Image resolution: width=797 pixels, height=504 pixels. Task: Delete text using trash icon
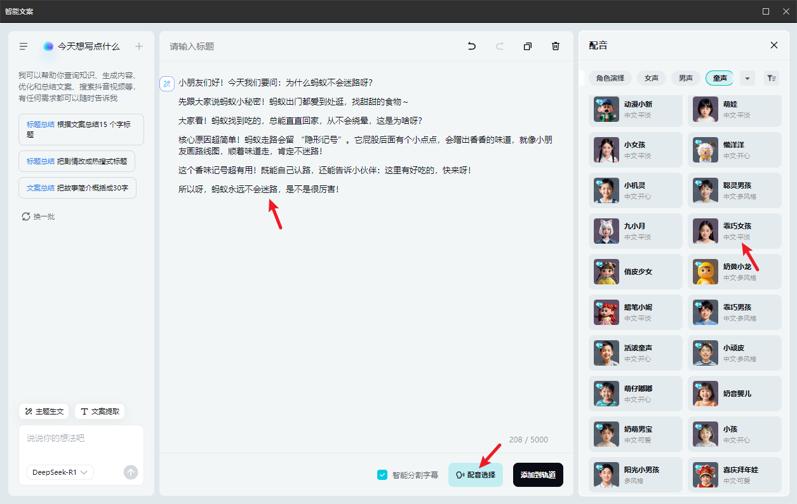556,46
